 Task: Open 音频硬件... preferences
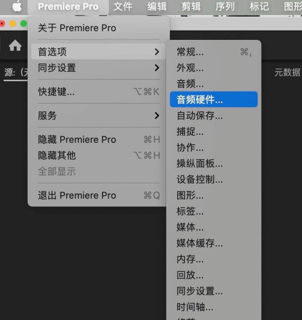coord(214,99)
